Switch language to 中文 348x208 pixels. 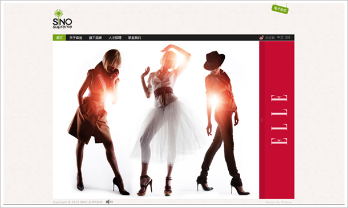pyautogui.click(x=280, y=38)
